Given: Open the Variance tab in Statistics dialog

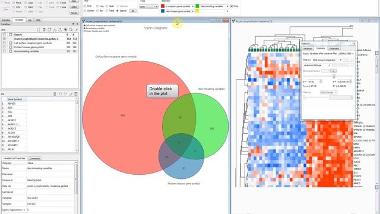Looking at the screenshot, I should (308, 49).
